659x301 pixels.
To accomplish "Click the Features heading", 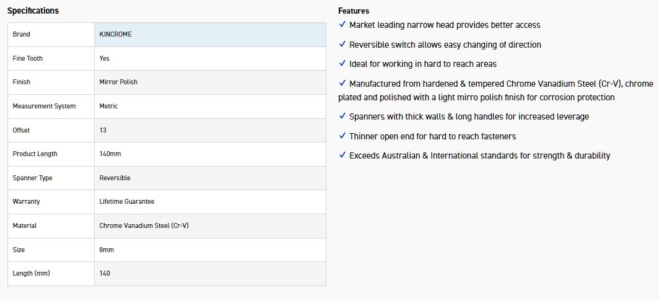I will 354,11.
